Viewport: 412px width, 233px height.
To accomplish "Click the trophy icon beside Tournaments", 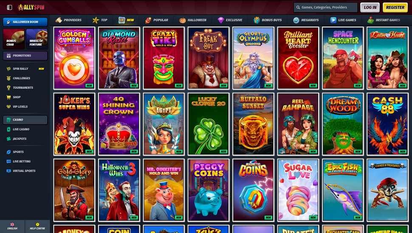I will 8,88.
